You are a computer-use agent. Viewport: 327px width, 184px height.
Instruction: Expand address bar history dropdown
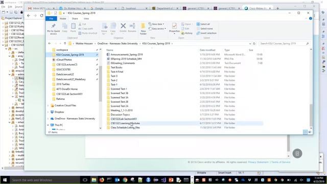coord(250,43)
